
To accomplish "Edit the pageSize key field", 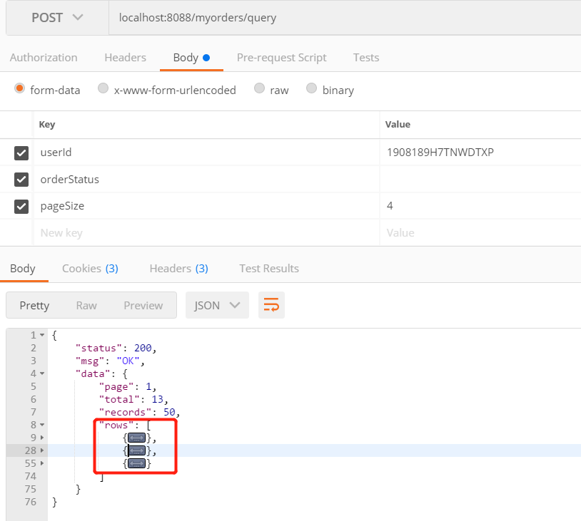I will click(207, 206).
